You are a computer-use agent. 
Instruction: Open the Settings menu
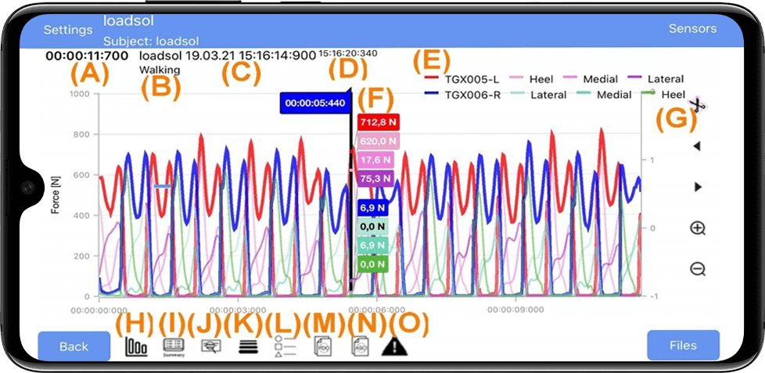[68, 30]
